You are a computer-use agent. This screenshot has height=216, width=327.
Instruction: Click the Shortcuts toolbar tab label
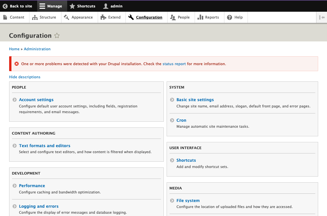coord(86,6)
